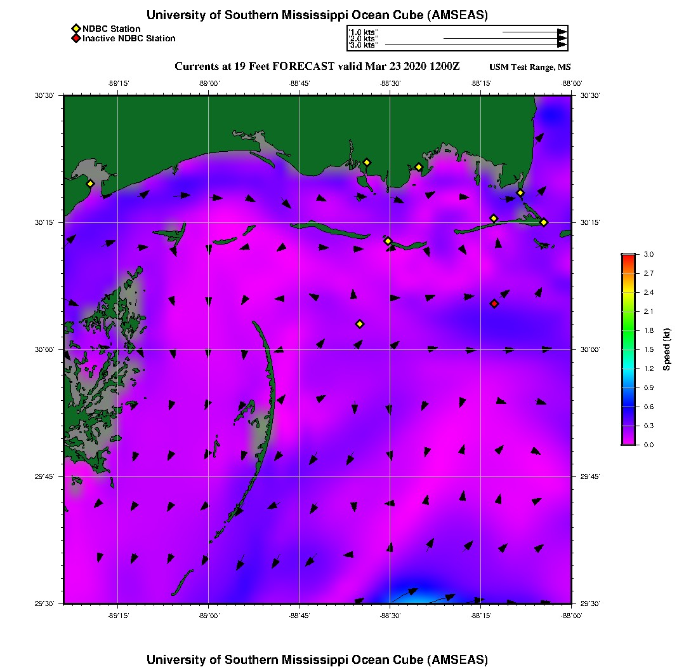The width and height of the screenshot is (698, 667).
Task: Select yellow station marker on island near 88°30'
Action: (388, 241)
